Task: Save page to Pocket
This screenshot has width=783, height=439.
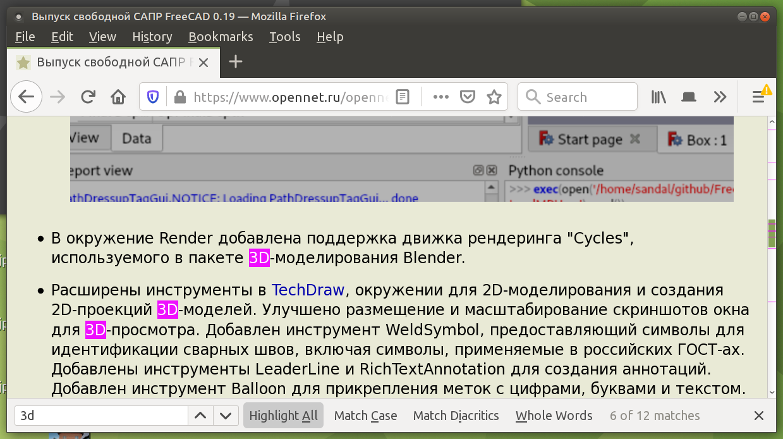Action: [467, 97]
